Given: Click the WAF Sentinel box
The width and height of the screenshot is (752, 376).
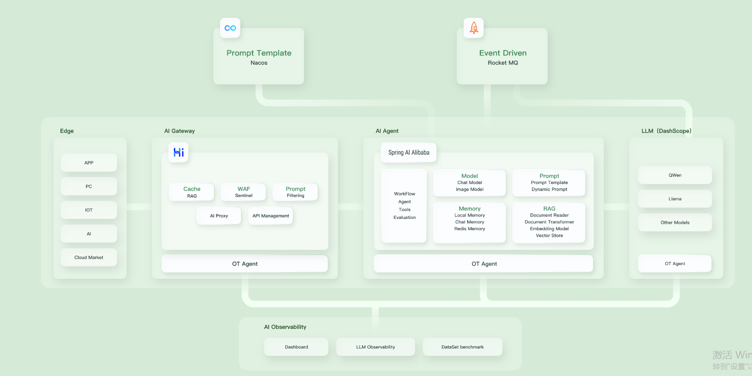Looking at the screenshot, I should [244, 192].
